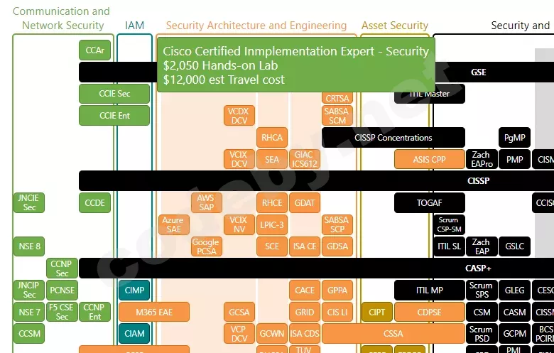Image resolution: width=554 pixels, height=353 pixels.
Task: Select the GCWN certification
Action: [x=272, y=334]
